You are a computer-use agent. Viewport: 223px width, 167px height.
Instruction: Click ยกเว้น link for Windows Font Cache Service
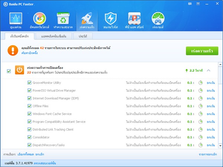tap(211, 114)
